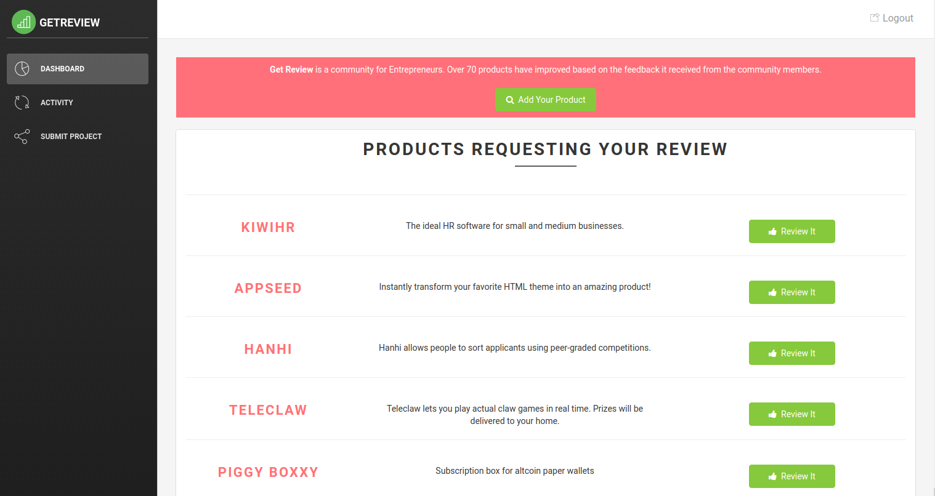935x496 pixels.
Task: Click the Dashboard pie chart icon
Action: point(22,68)
